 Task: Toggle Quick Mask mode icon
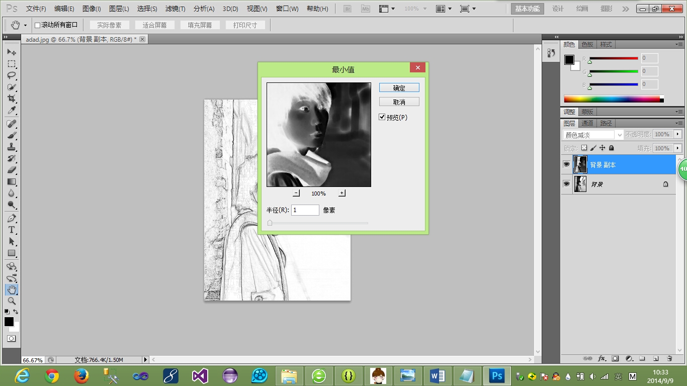[x=12, y=339]
